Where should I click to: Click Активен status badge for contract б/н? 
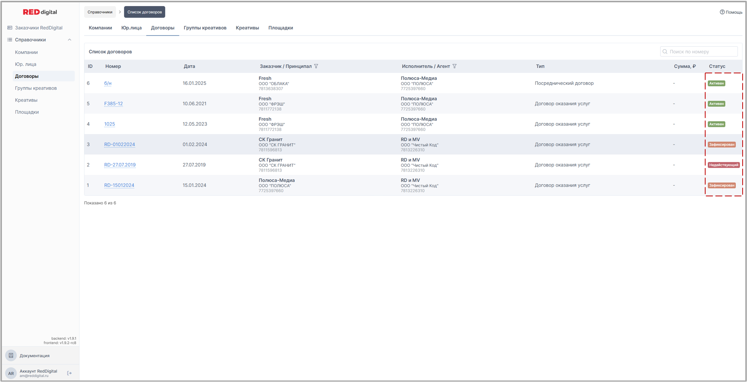tap(717, 83)
